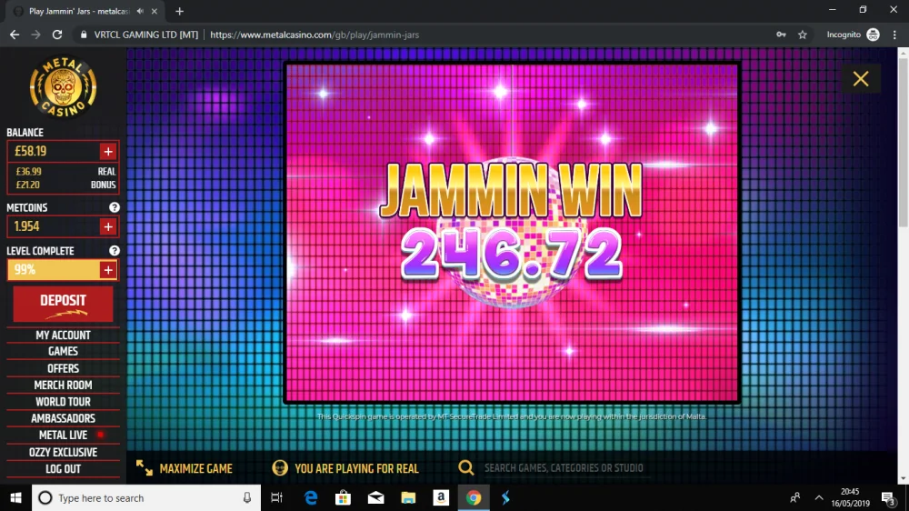Screen dimensions: 909x511
Task: Click the search magnifier icon
Action: coord(466,467)
